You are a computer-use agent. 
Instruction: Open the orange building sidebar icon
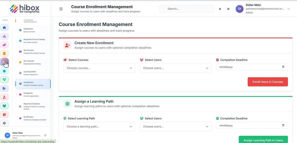pos(4,54)
